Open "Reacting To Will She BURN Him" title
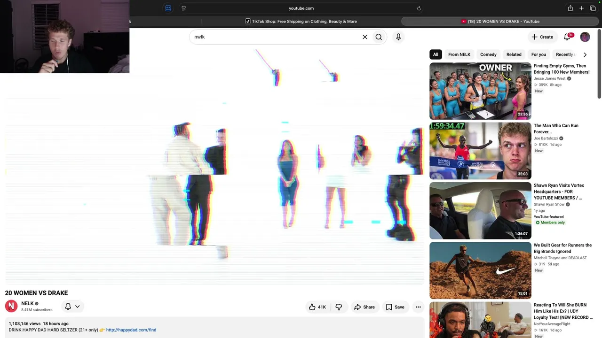 coord(563,311)
